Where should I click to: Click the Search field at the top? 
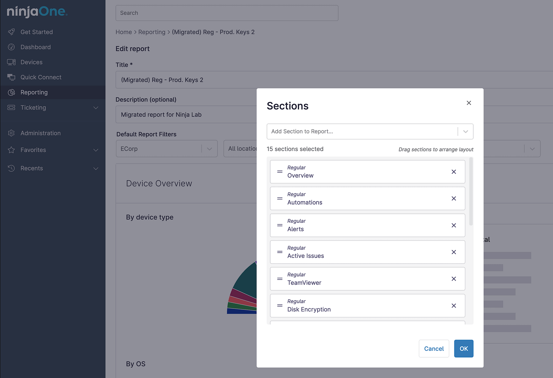click(227, 13)
